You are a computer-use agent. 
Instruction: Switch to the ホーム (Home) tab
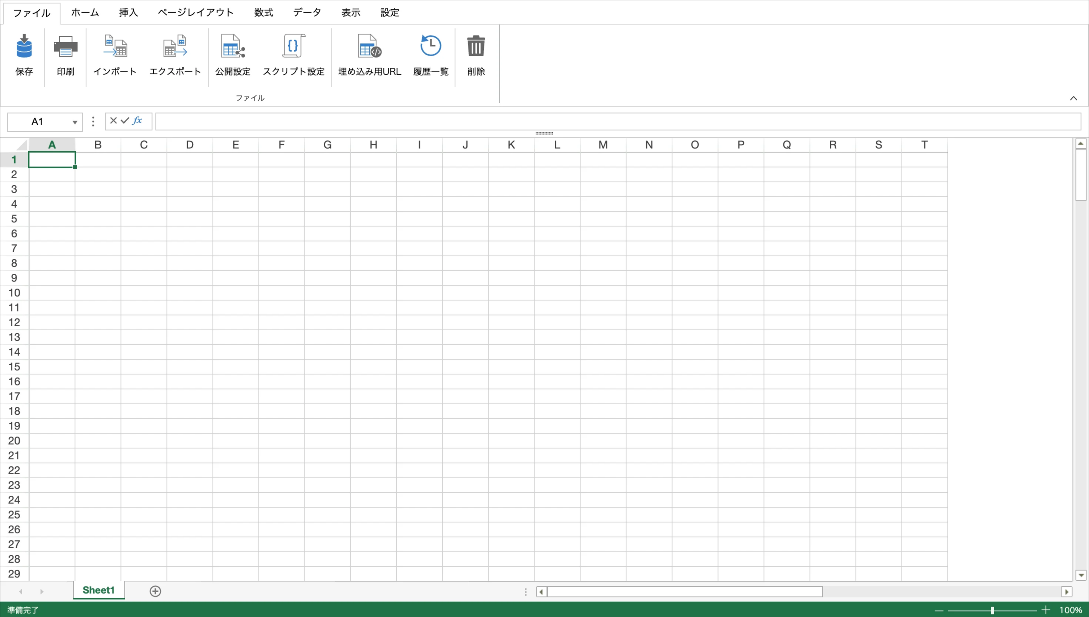click(x=85, y=13)
